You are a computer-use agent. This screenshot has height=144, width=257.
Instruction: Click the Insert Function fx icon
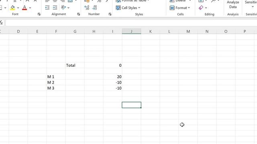2,23
